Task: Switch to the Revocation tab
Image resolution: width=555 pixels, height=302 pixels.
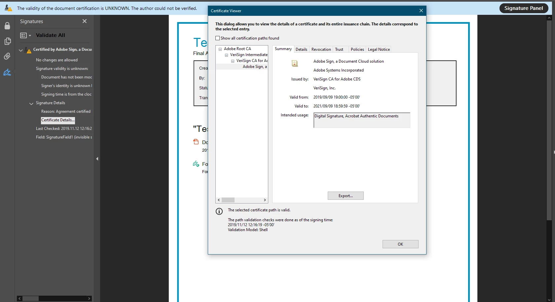Action: (321, 49)
